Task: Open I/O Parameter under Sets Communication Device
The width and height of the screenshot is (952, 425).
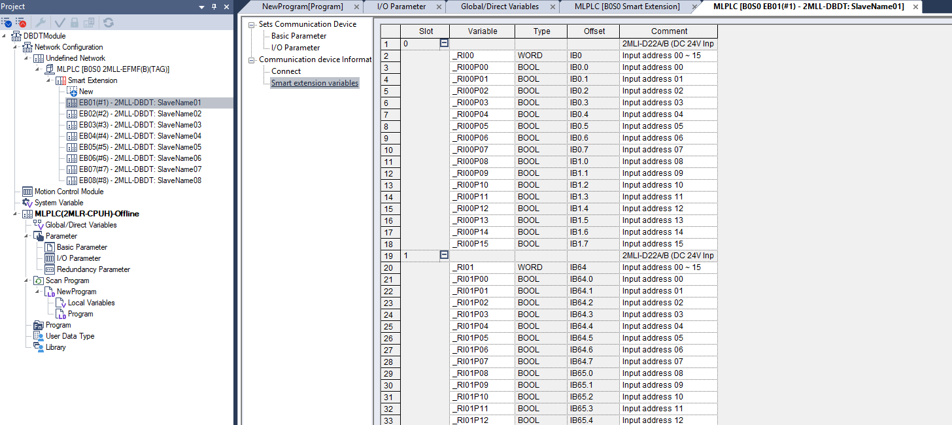Action: coord(296,48)
